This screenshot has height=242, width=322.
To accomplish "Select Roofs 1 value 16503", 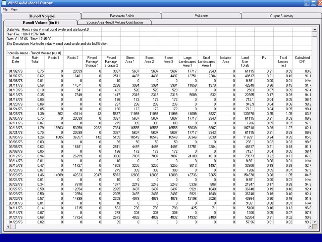I will coord(54,128).
